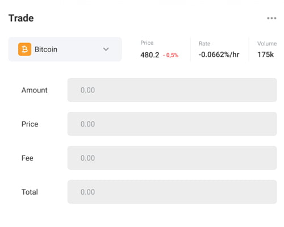Focus the Fee input field
Viewport: 284px width, 227px height.
tap(172, 158)
